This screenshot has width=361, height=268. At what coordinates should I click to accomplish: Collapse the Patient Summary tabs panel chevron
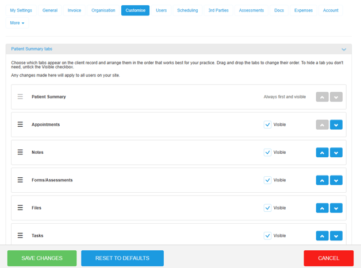(344, 49)
